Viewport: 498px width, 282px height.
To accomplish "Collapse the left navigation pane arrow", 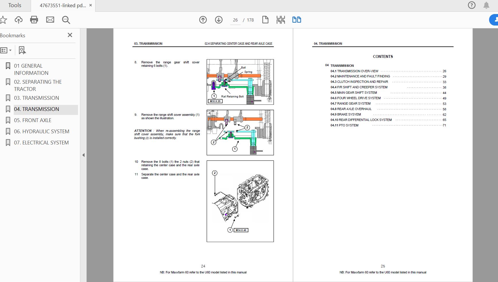I will tap(83, 155).
